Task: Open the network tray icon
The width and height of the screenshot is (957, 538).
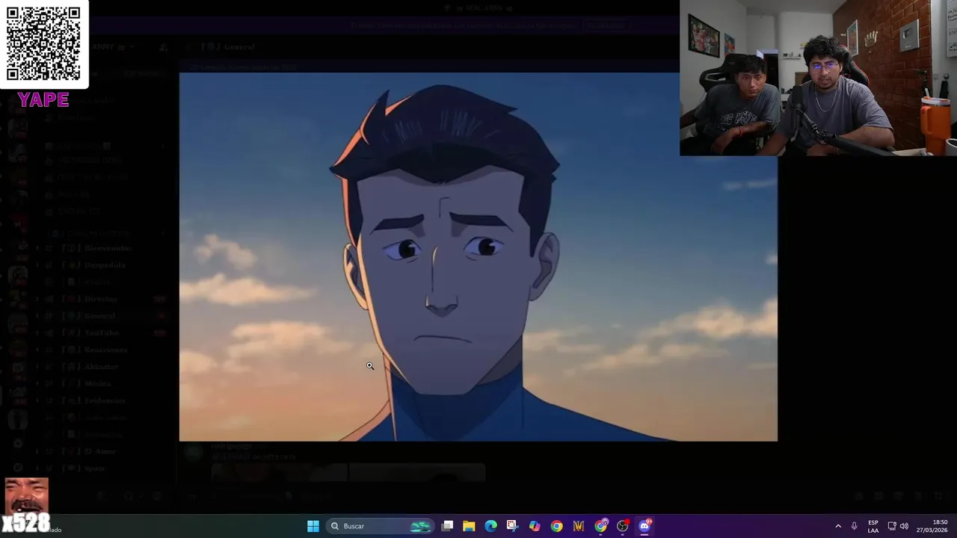Action: coord(892,526)
